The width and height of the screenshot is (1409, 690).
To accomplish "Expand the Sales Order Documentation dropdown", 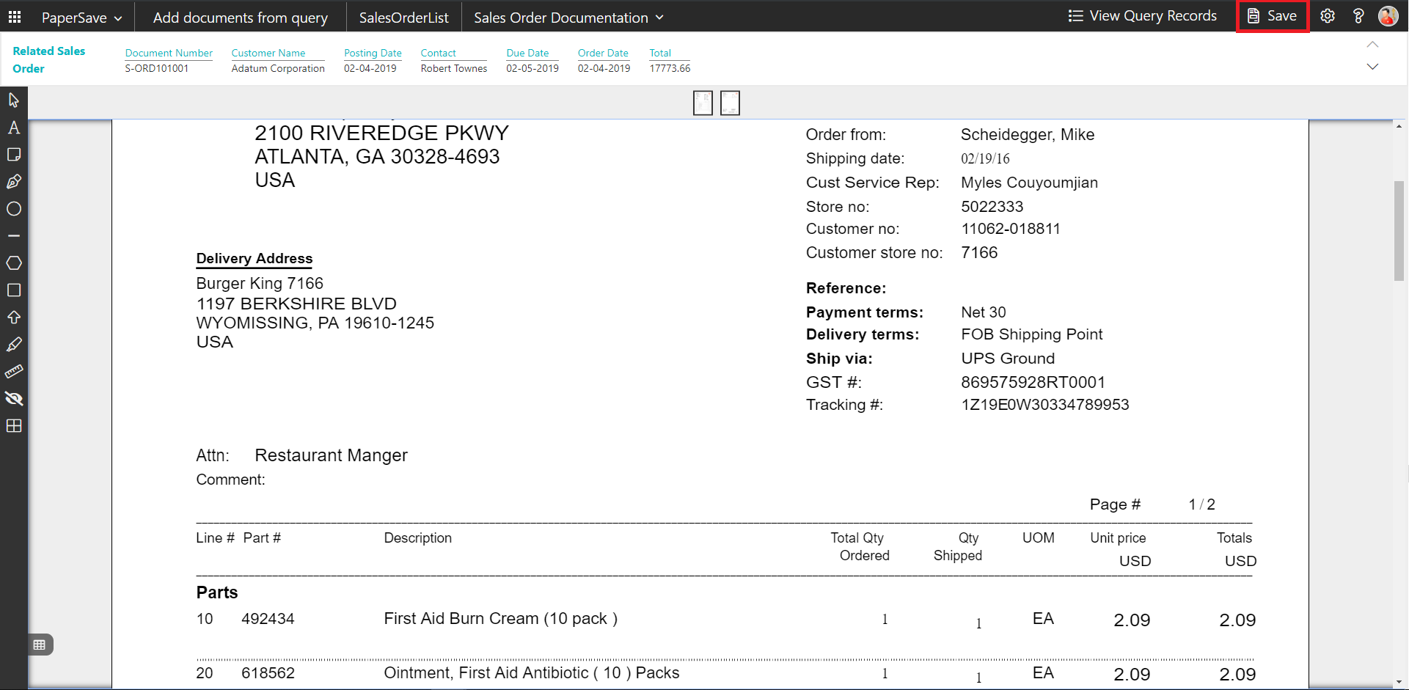I will point(568,18).
